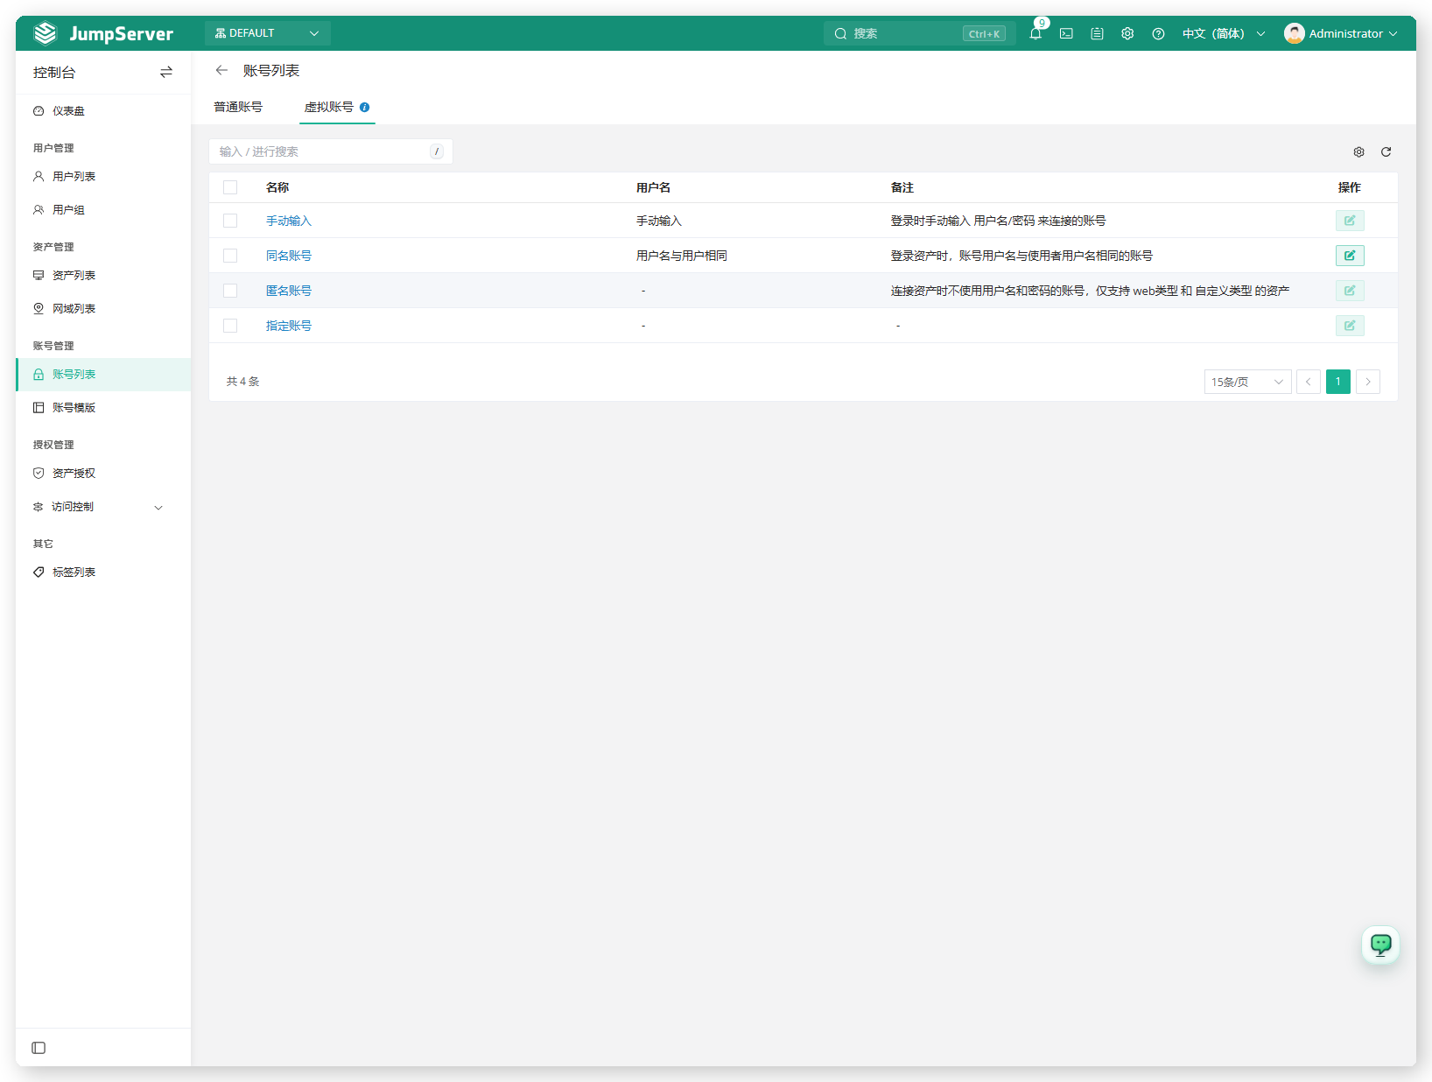This screenshot has width=1432, height=1082.
Task: Check the 指定账号 row checkbox
Action: [230, 326]
